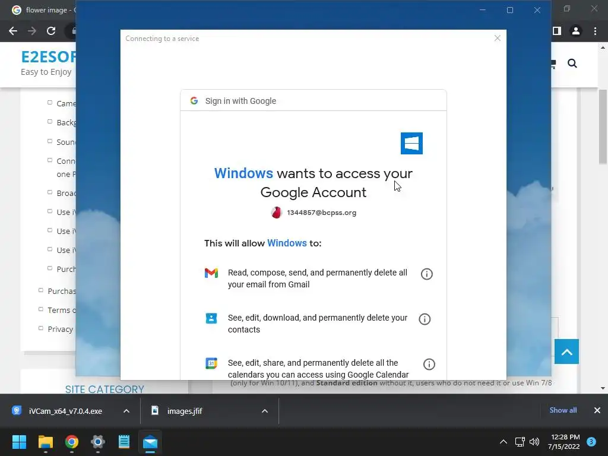The image size is (608, 456).
Task: Open Chrome profile icon
Action: point(576,31)
